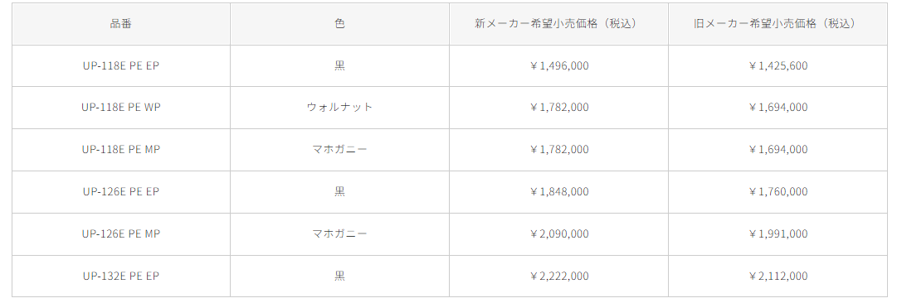Image resolution: width=897 pixels, height=303 pixels.
Task: Select the ¥1,991,000 old price cell
Action: [778, 234]
